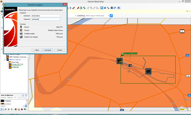Set star rating for Paris 10-Mile Run
Viewport: 191px width, 115px height.
click(22, 98)
